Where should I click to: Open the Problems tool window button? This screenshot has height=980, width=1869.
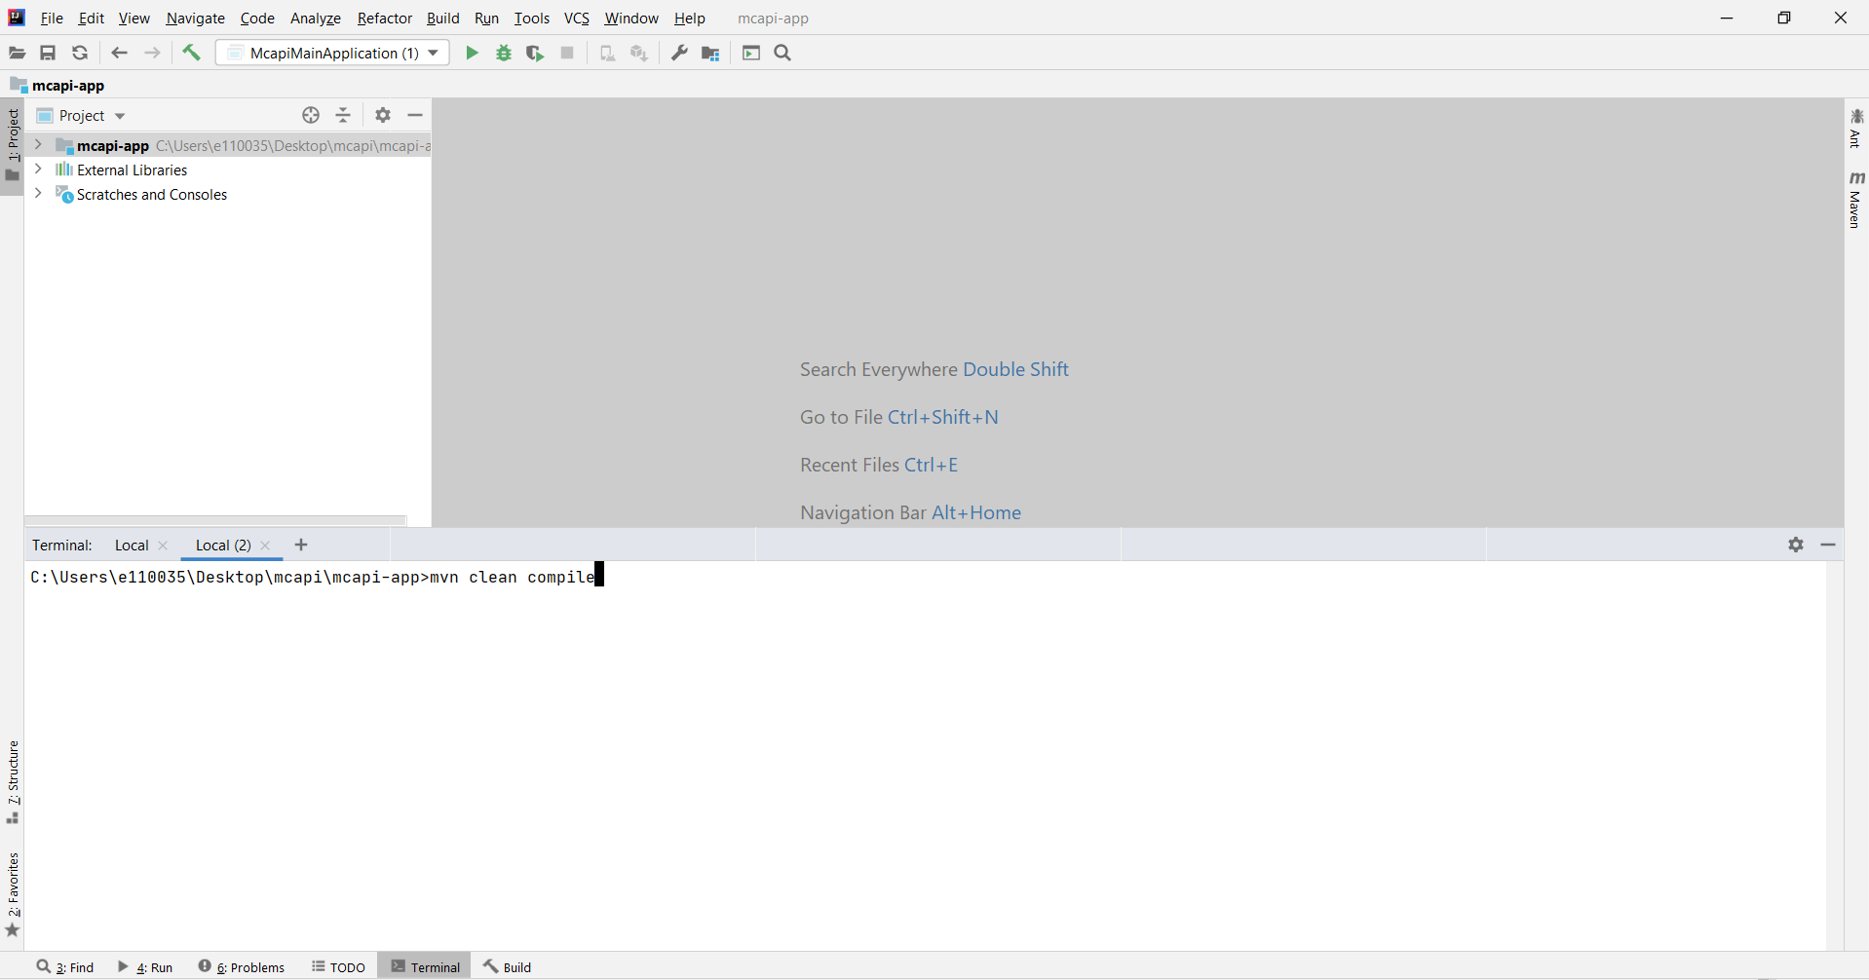click(x=242, y=967)
